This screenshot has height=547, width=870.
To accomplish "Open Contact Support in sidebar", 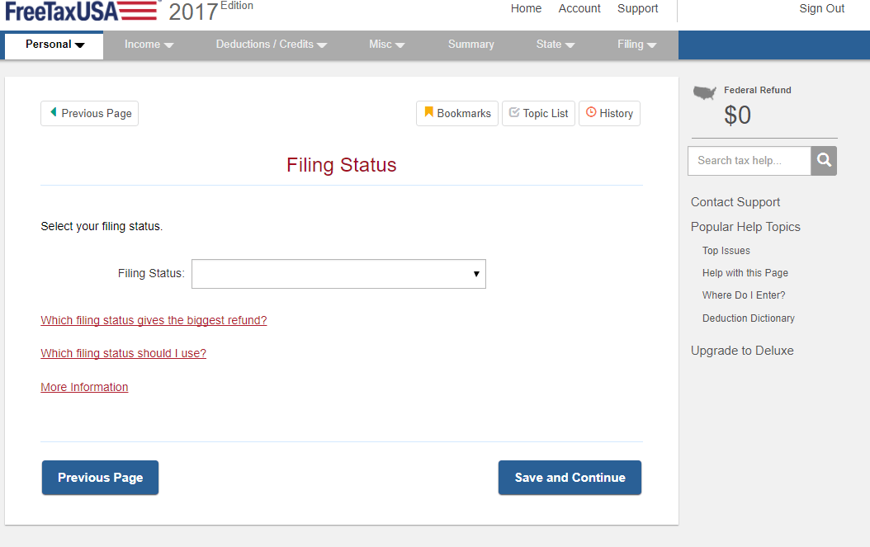I will [735, 202].
